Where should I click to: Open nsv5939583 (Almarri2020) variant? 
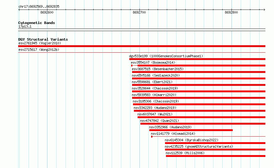click(154, 95)
